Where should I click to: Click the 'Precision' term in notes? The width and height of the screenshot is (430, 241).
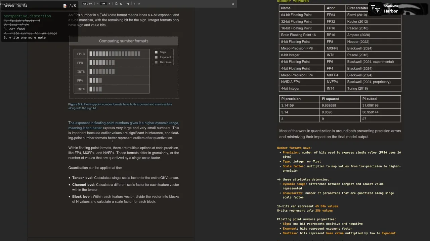pos(291,153)
